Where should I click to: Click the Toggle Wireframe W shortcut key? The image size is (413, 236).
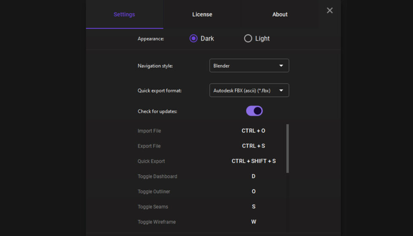[x=253, y=222]
